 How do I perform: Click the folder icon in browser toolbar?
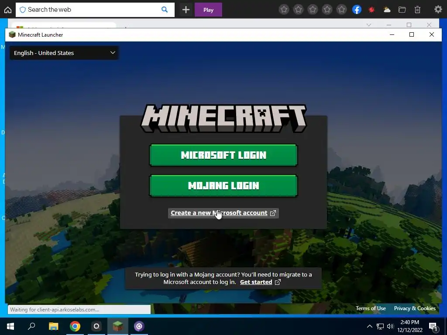coord(402,10)
